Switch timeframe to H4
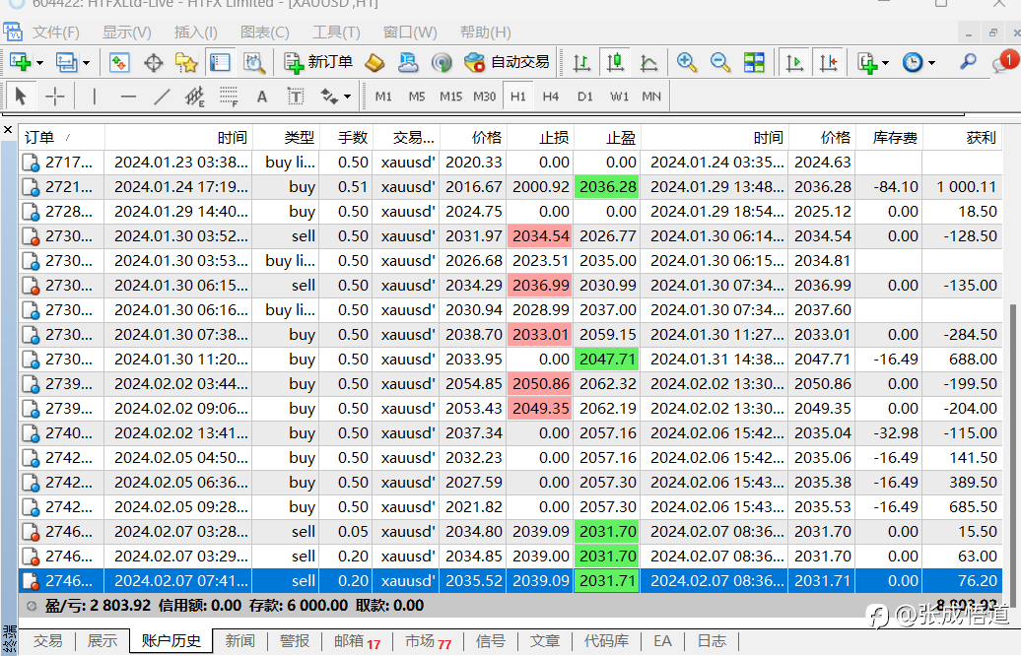This screenshot has width=1021, height=656. (551, 97)
